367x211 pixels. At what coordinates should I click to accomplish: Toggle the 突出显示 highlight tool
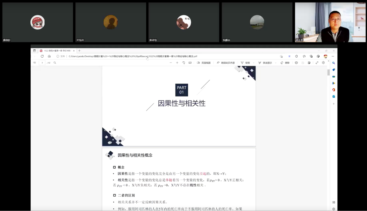coord(265,63)
